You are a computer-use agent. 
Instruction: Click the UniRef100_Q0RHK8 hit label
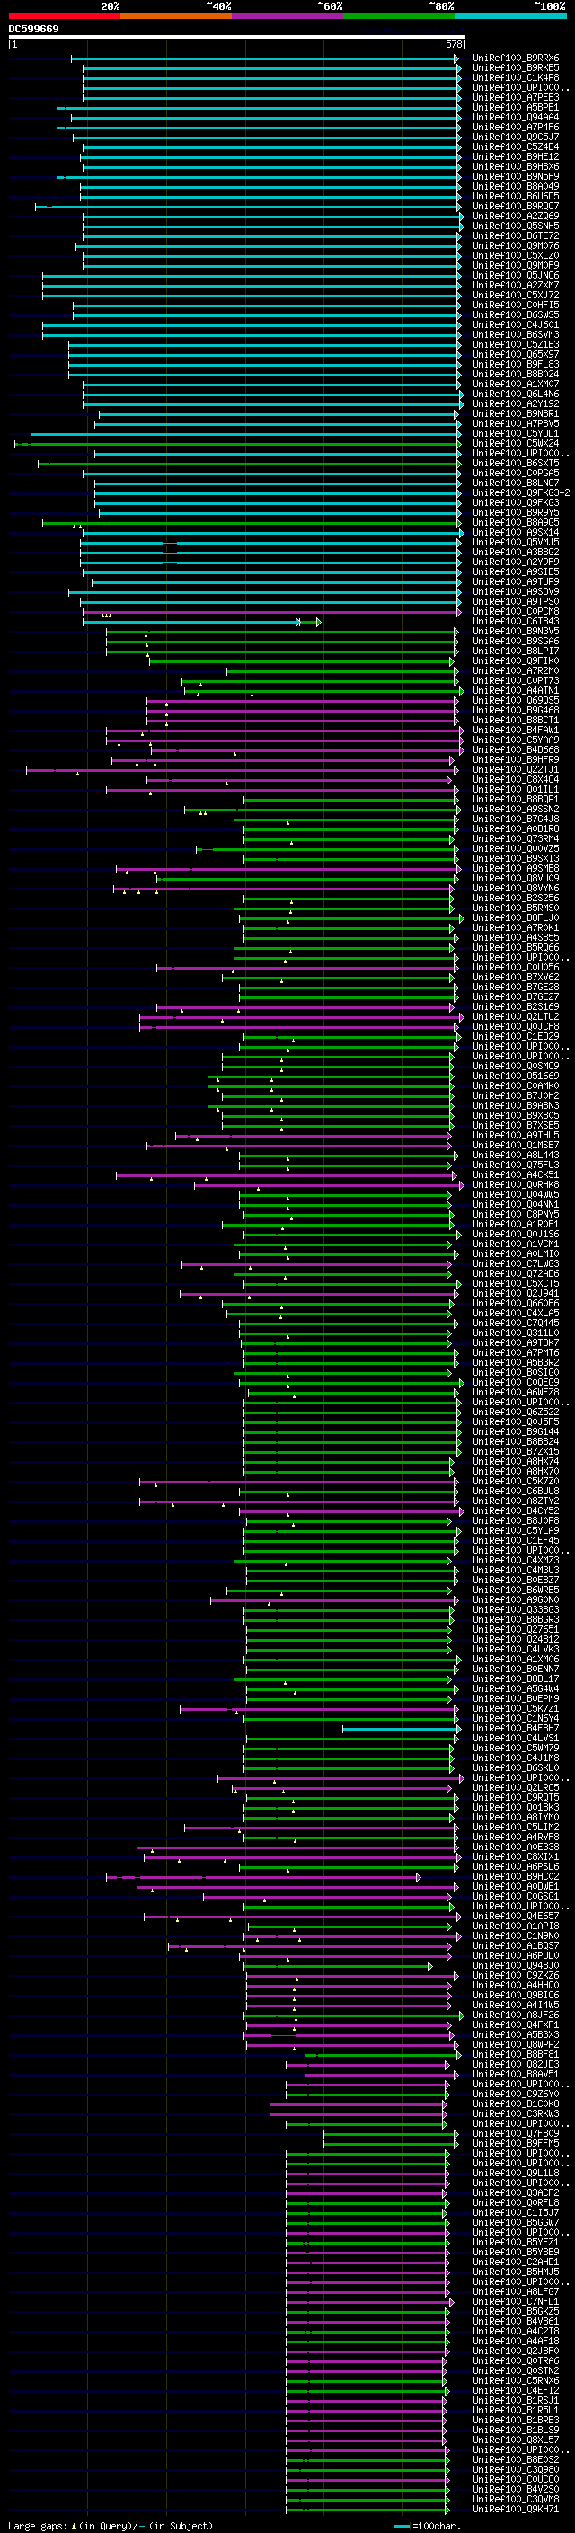click(x=515, y=1185)
